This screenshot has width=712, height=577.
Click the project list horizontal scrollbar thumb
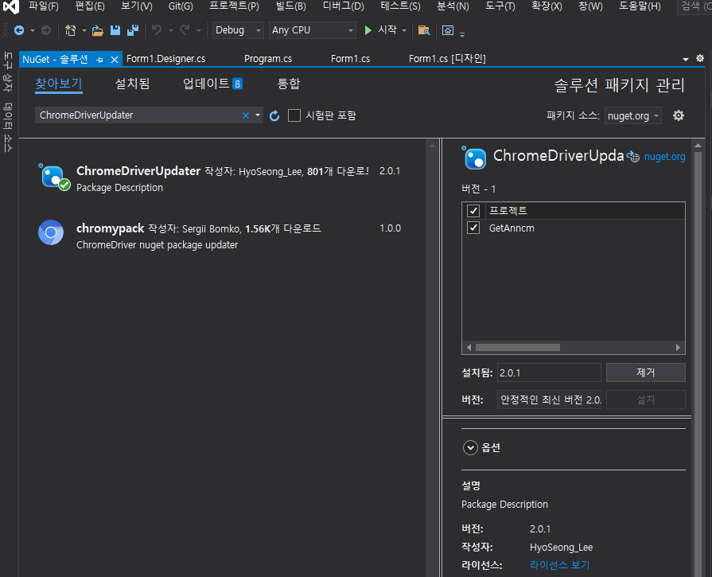tap(518, 348)
